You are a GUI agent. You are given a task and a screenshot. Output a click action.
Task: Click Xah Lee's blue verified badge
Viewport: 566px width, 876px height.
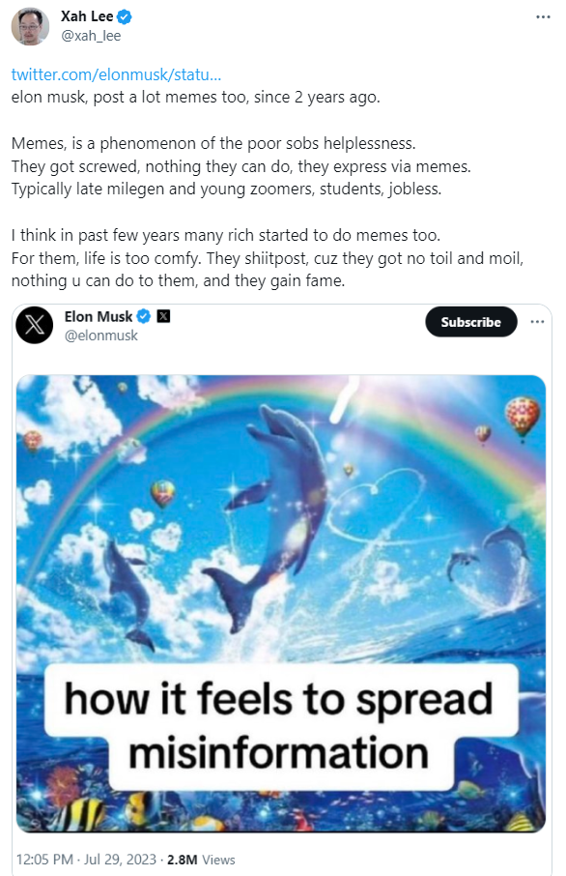pyautogui.click(x=125, y=17)
